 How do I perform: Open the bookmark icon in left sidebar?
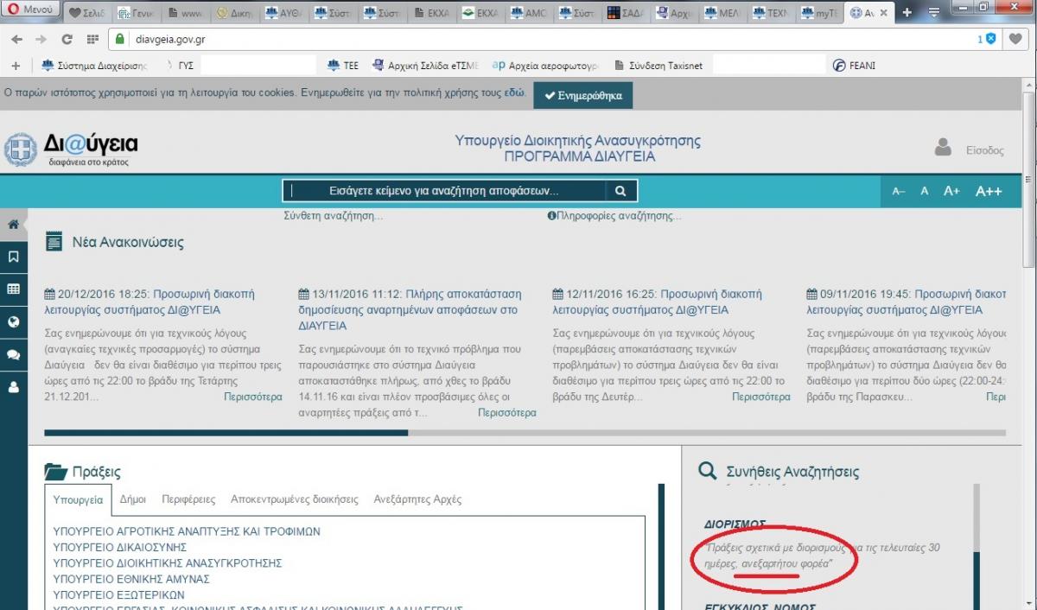[x=13, y=257]
